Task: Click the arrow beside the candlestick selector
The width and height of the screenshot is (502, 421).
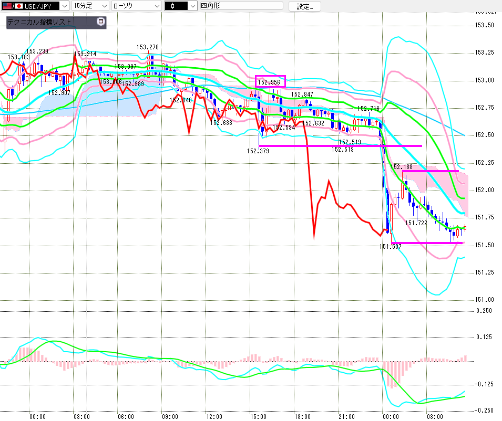Action: (x=192, y=6)
